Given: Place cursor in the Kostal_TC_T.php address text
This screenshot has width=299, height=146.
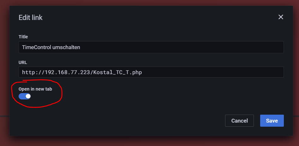Looking at the screenshot, I should coord(117,72).
